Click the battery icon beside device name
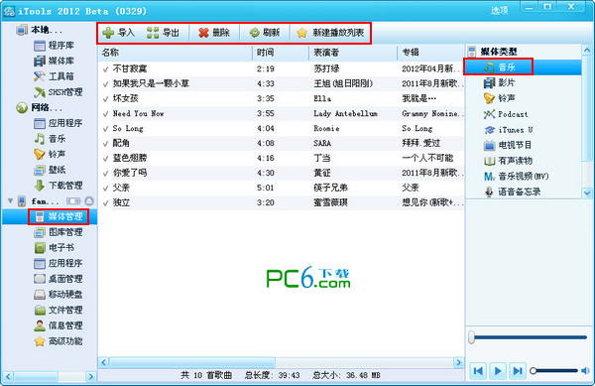Image resolution: width=595 pixels, height=386 pixels. [73, 200]
